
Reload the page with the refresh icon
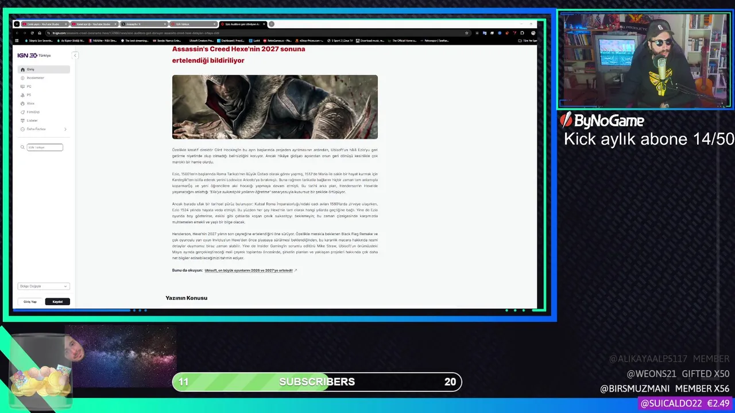click(x=32, y=33)
